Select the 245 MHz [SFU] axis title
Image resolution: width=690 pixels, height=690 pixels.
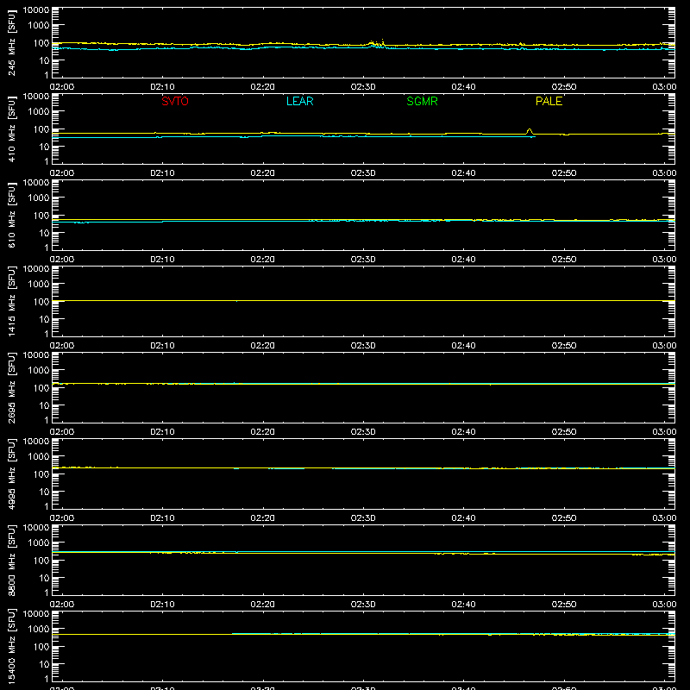(11, 42)
